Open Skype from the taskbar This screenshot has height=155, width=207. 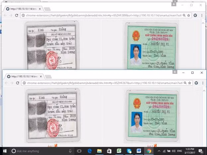(x=129, y=151)
